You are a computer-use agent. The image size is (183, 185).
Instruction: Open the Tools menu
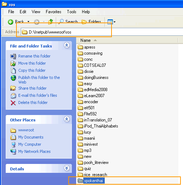(71, 12)
